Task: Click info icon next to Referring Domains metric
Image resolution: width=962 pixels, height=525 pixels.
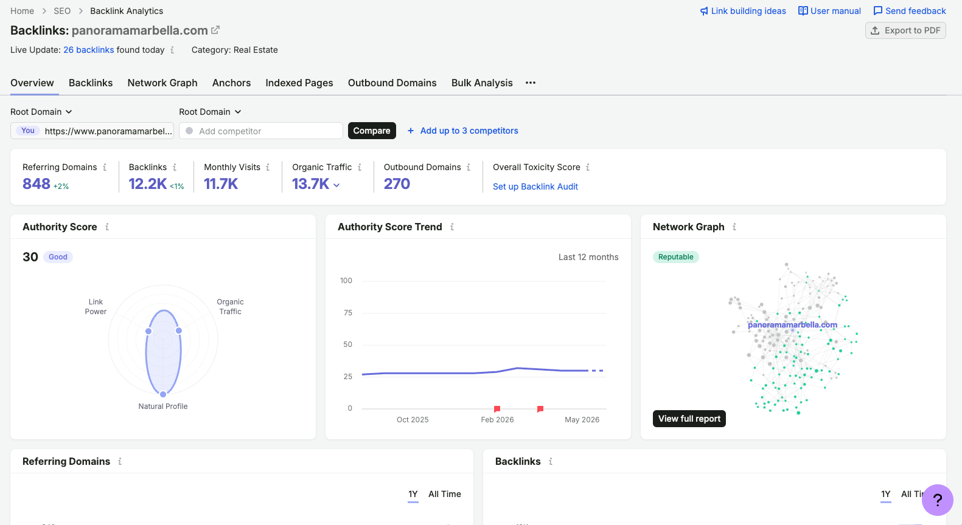Action: [x=105, y=167]
